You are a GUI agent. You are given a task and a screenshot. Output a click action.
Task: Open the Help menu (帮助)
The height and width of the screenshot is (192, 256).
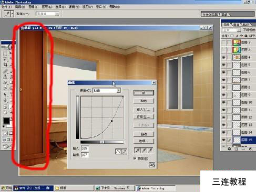[x=115, y=7]
